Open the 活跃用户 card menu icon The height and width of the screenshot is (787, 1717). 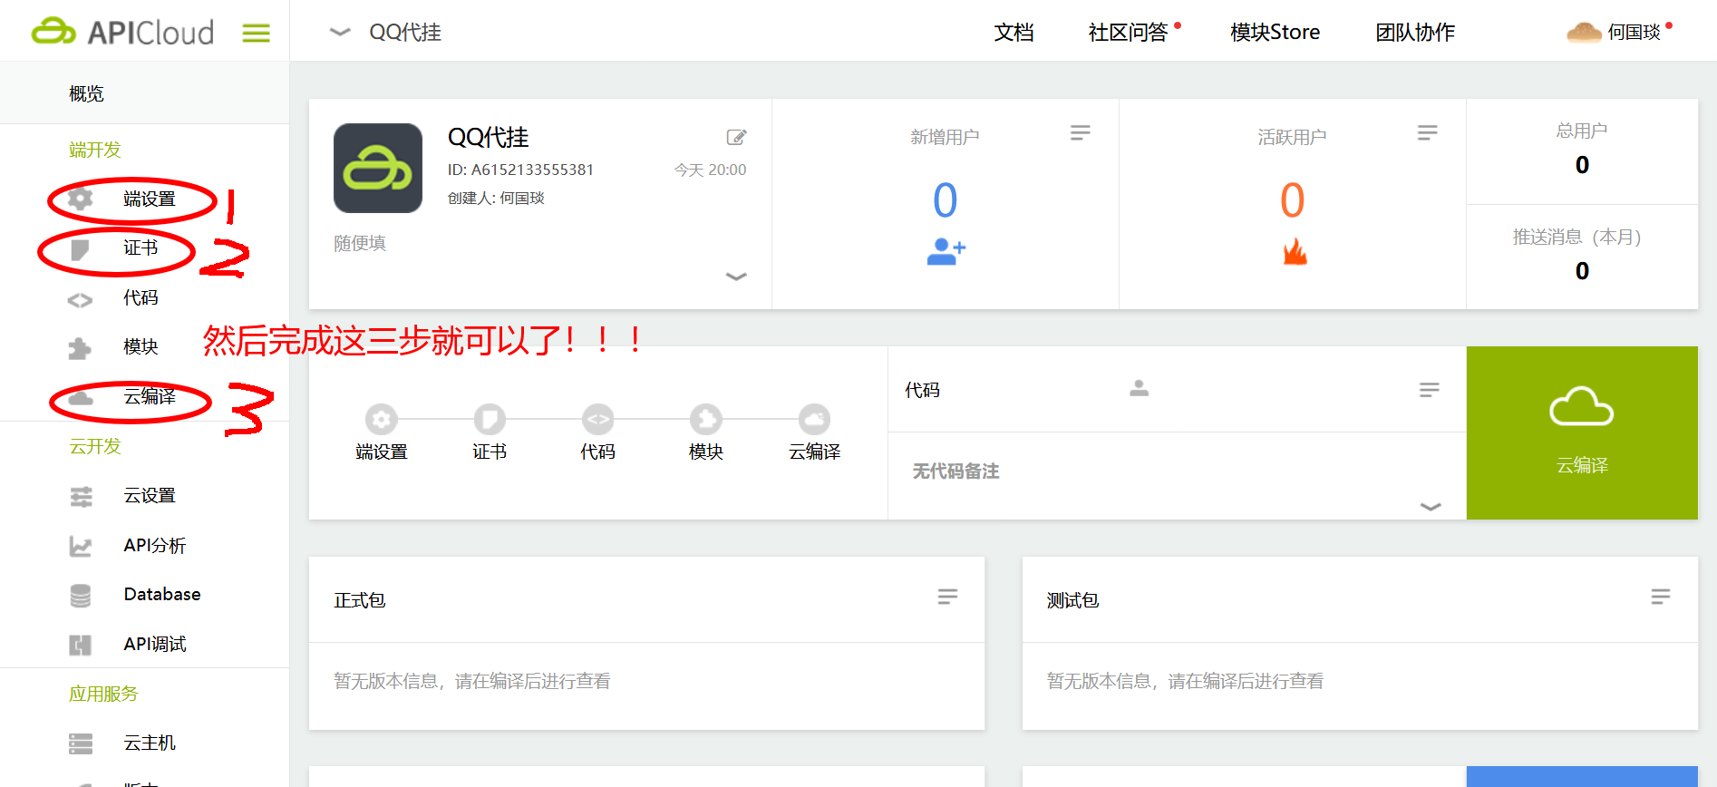click(x=1427, y=133)
